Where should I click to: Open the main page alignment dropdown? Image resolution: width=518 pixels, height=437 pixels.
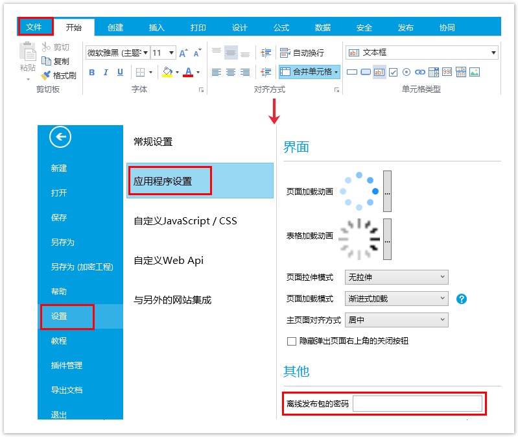396,320
